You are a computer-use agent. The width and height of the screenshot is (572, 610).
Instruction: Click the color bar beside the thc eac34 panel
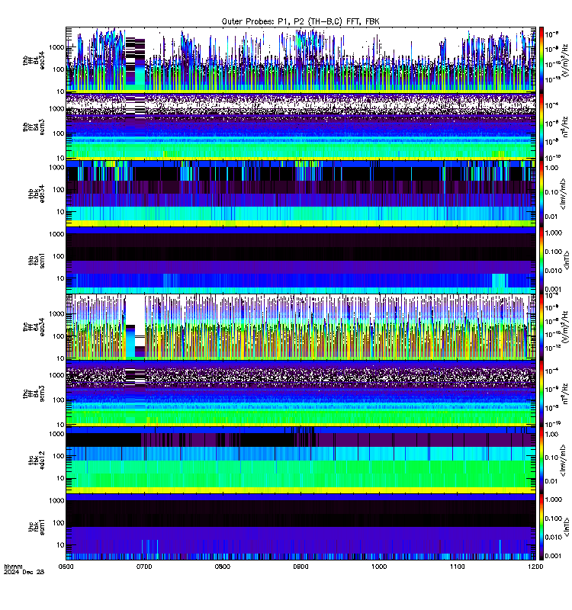click(x=541, y=327)
